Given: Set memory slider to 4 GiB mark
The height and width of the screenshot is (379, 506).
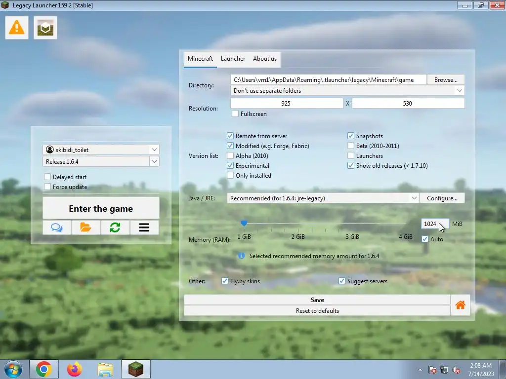Looking at the screenshot, I should click(x=406, y=224).
